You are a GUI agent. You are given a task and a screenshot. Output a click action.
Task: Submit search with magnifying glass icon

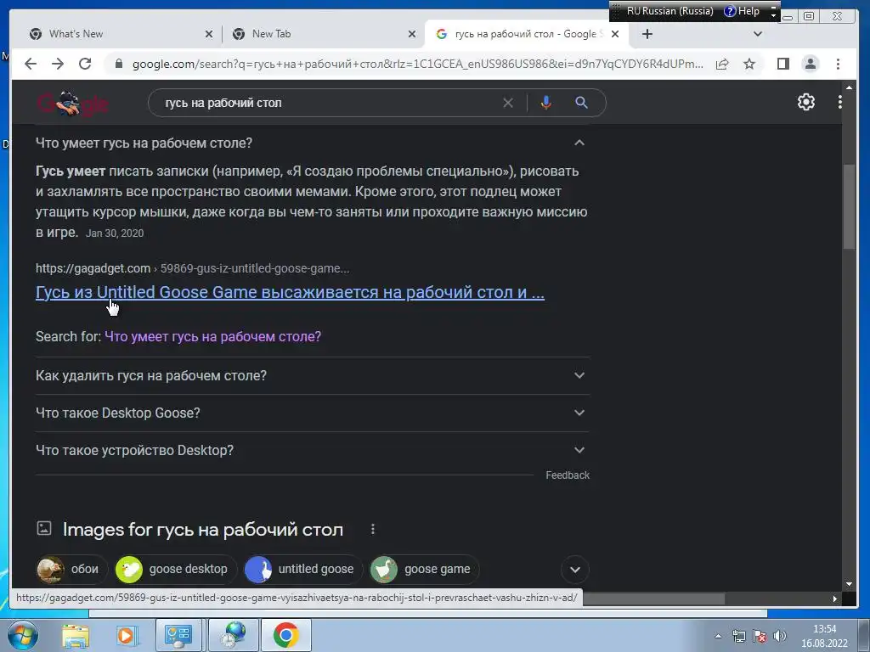coord(581,103)
